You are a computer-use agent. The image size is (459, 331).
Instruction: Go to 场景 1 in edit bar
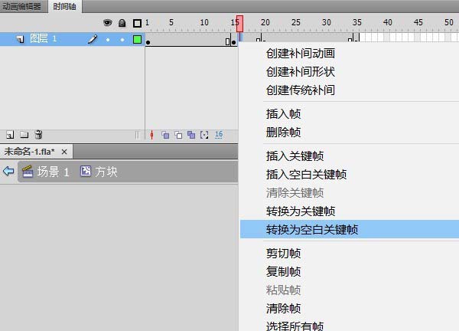point(46,172)
